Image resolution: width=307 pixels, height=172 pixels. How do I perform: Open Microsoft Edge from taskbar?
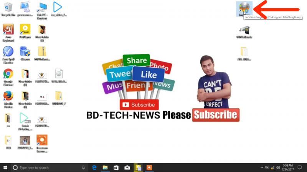tap(94, 167)
